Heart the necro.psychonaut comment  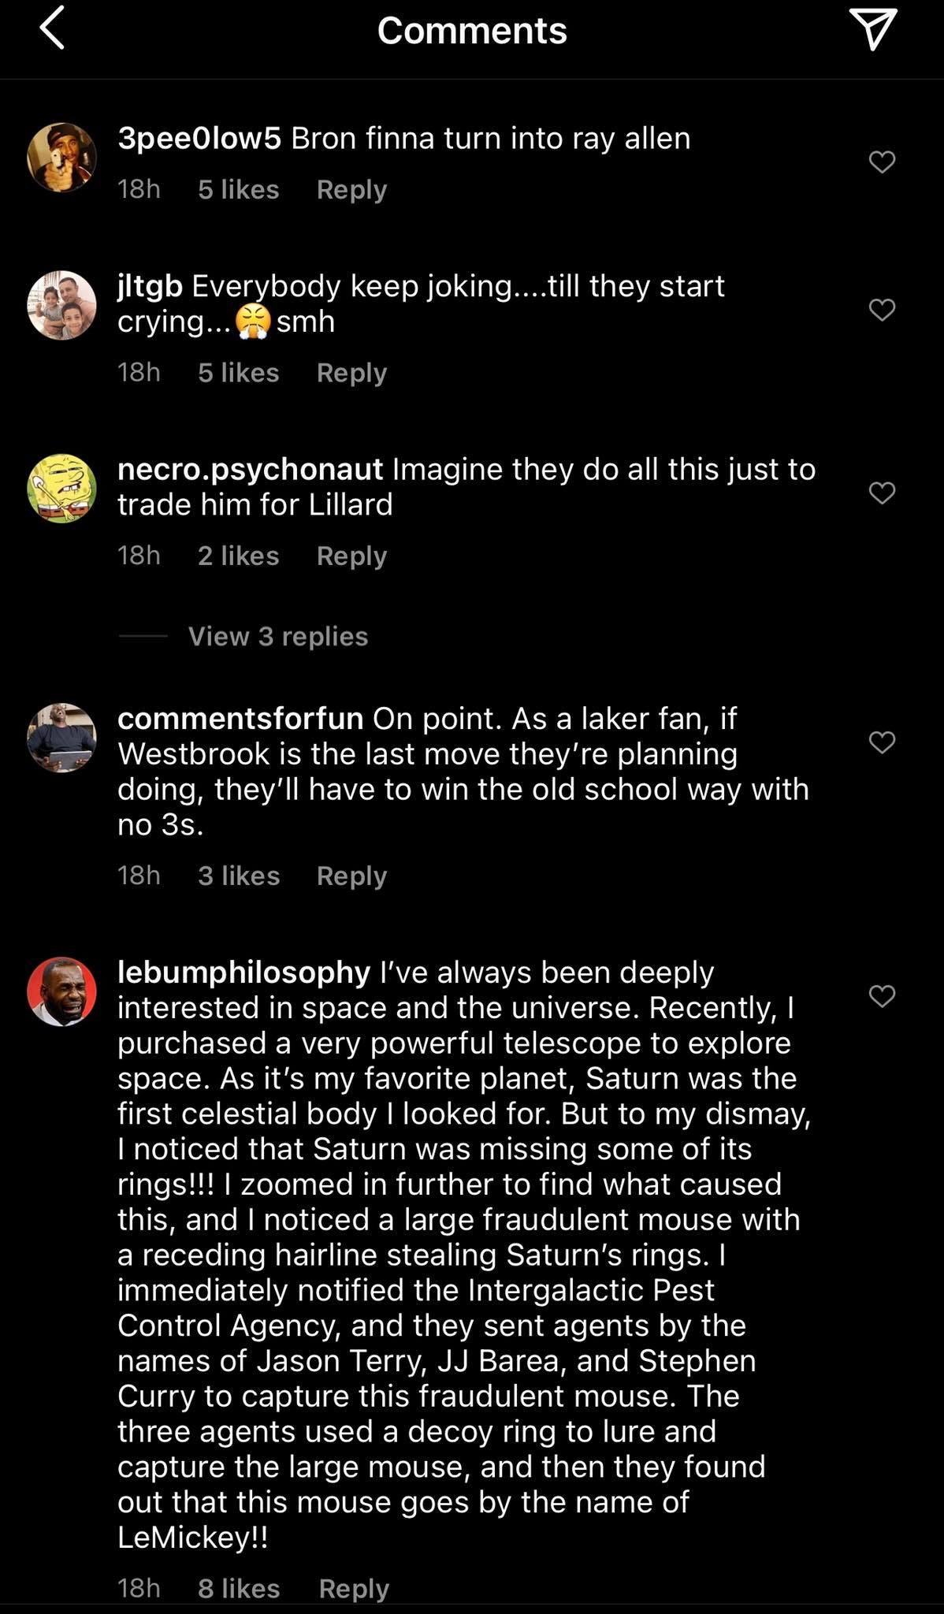882,493
